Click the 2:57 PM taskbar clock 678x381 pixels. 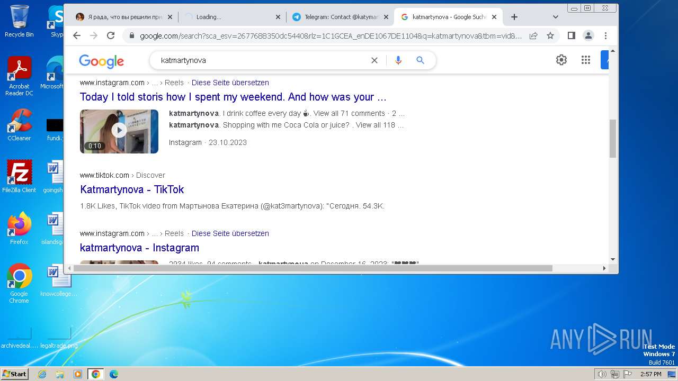point(650,374)
